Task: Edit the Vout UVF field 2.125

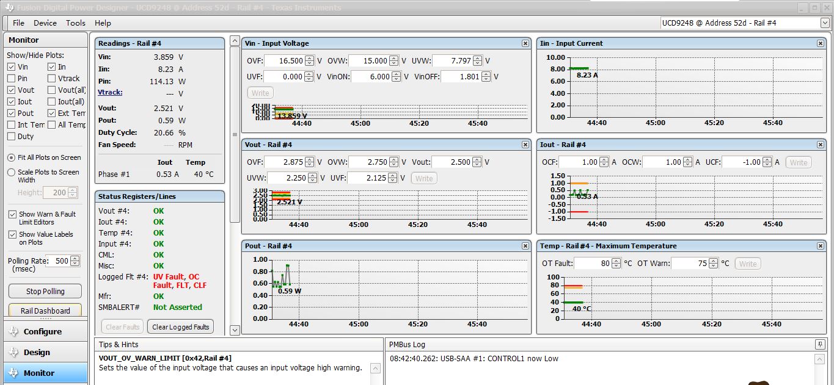Action: pos(368,178)
